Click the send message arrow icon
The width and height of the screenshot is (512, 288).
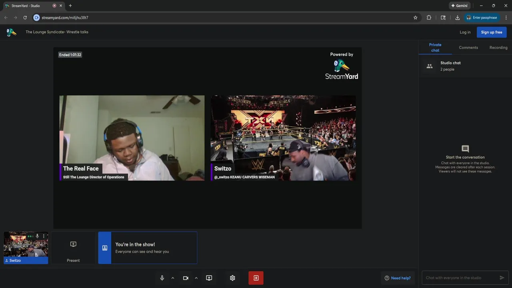point(502,278)
